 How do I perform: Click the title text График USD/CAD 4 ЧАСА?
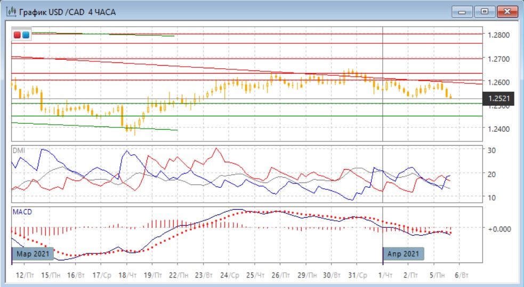[x=68, y=11]
